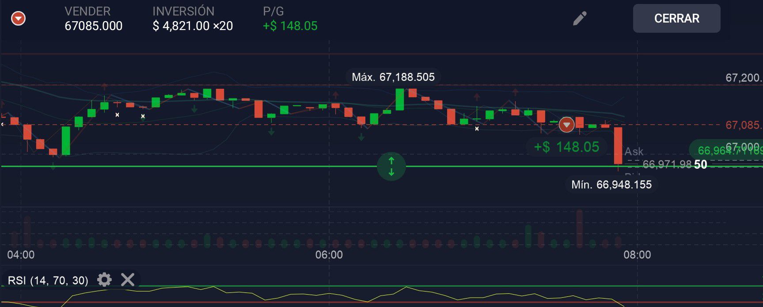
Task: Click the RSI (14, 70, 30) label
Action: point(48,280)
